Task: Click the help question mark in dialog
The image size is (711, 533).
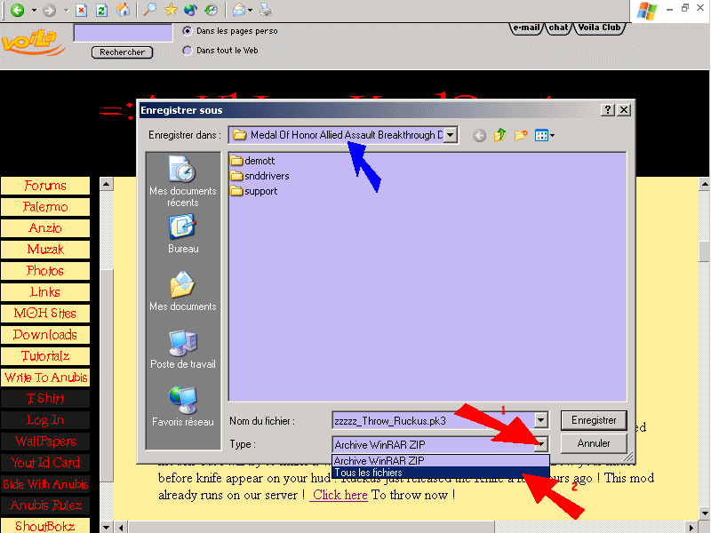Action: (x=608, y=109)
